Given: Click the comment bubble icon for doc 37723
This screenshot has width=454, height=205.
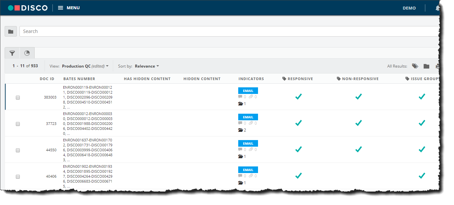Looking at the screenshot, I should [x=240, y=123].
